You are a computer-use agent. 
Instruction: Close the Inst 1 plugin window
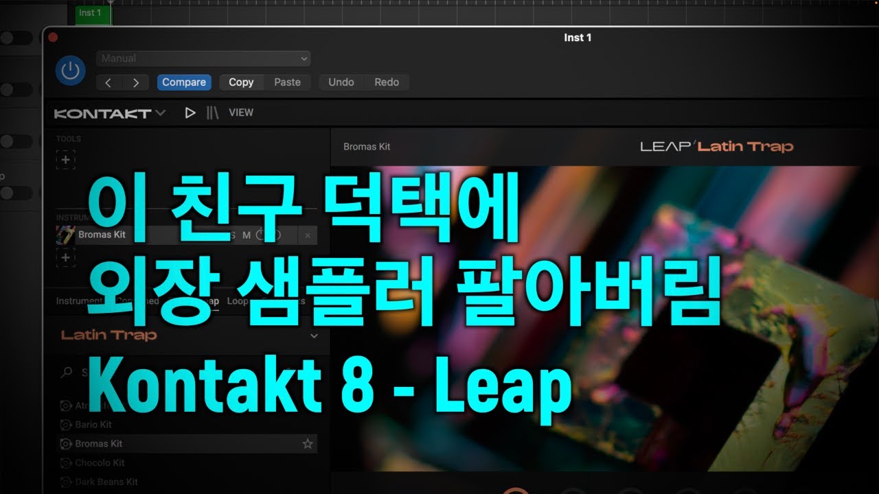(53, 38)
